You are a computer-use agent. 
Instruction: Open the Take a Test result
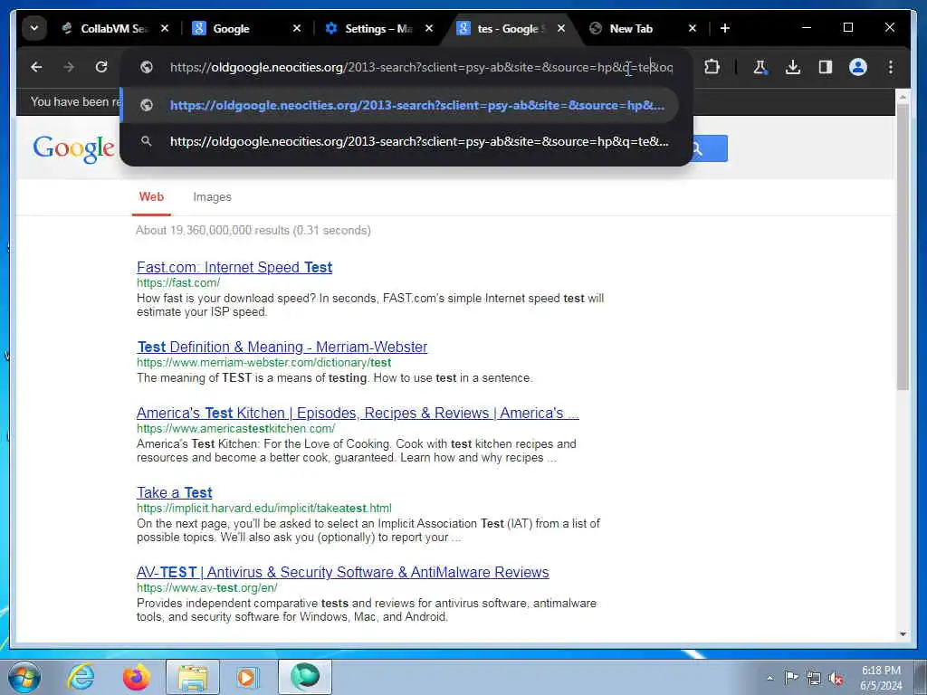coord(175,492)
